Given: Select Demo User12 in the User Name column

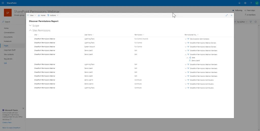Looking at the screenshot, I should (89, 84).
